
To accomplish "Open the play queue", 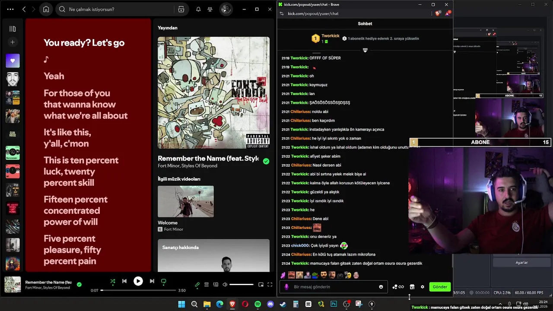I will pyautogui.click(x=207, y=285).
